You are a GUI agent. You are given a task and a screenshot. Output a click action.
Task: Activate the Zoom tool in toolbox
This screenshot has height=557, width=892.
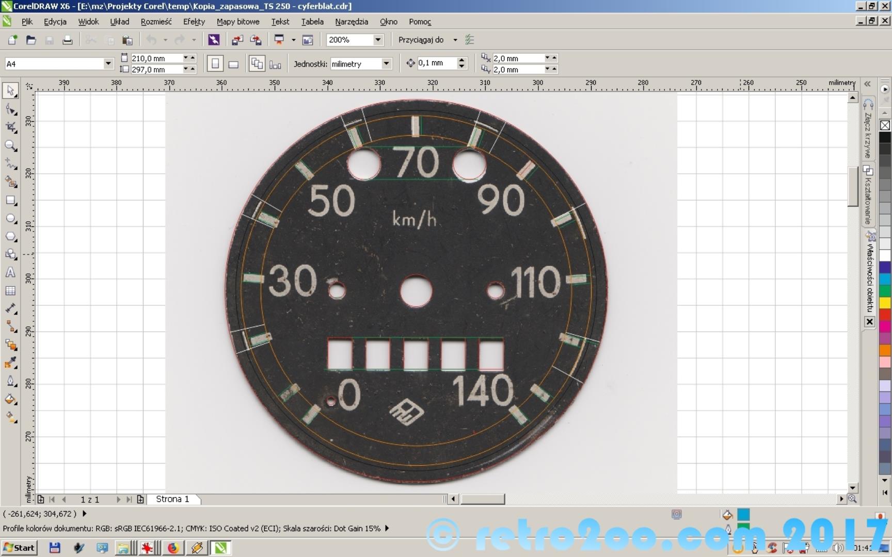pos(10,146)
